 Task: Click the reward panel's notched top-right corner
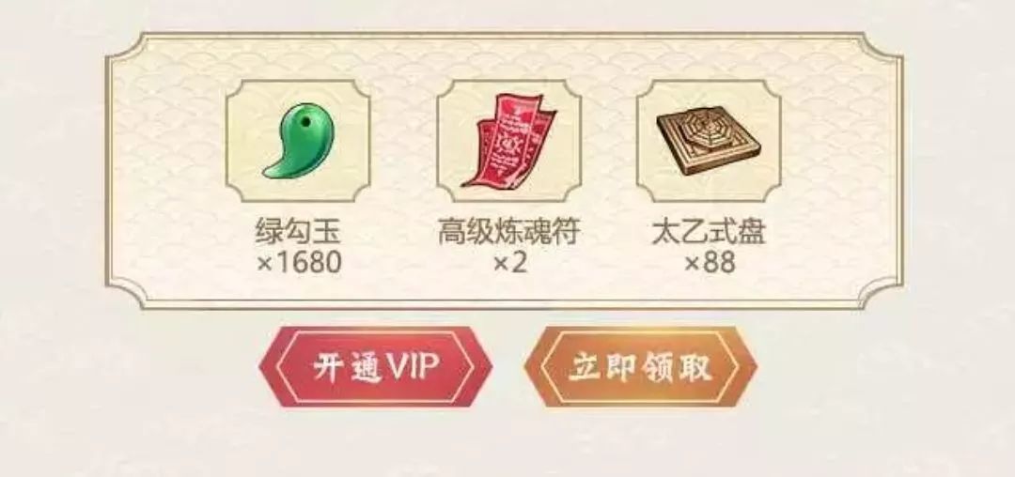coord(882,52)
